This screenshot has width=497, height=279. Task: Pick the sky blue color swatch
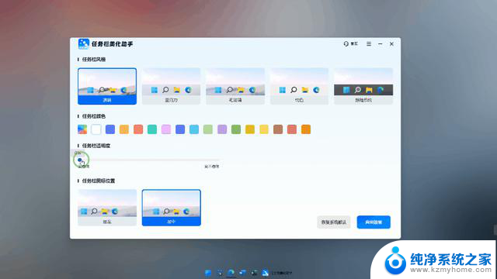tap(194, 129)
